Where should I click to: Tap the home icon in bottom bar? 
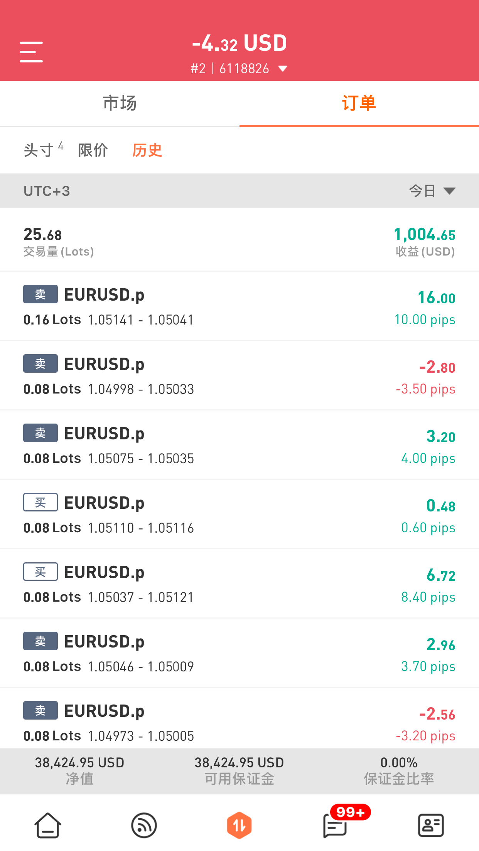[48, 826]
